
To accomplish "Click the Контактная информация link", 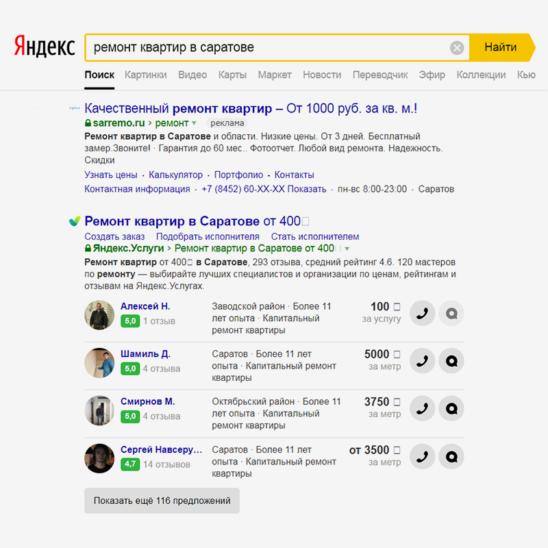I will click(x=138, y=189).
